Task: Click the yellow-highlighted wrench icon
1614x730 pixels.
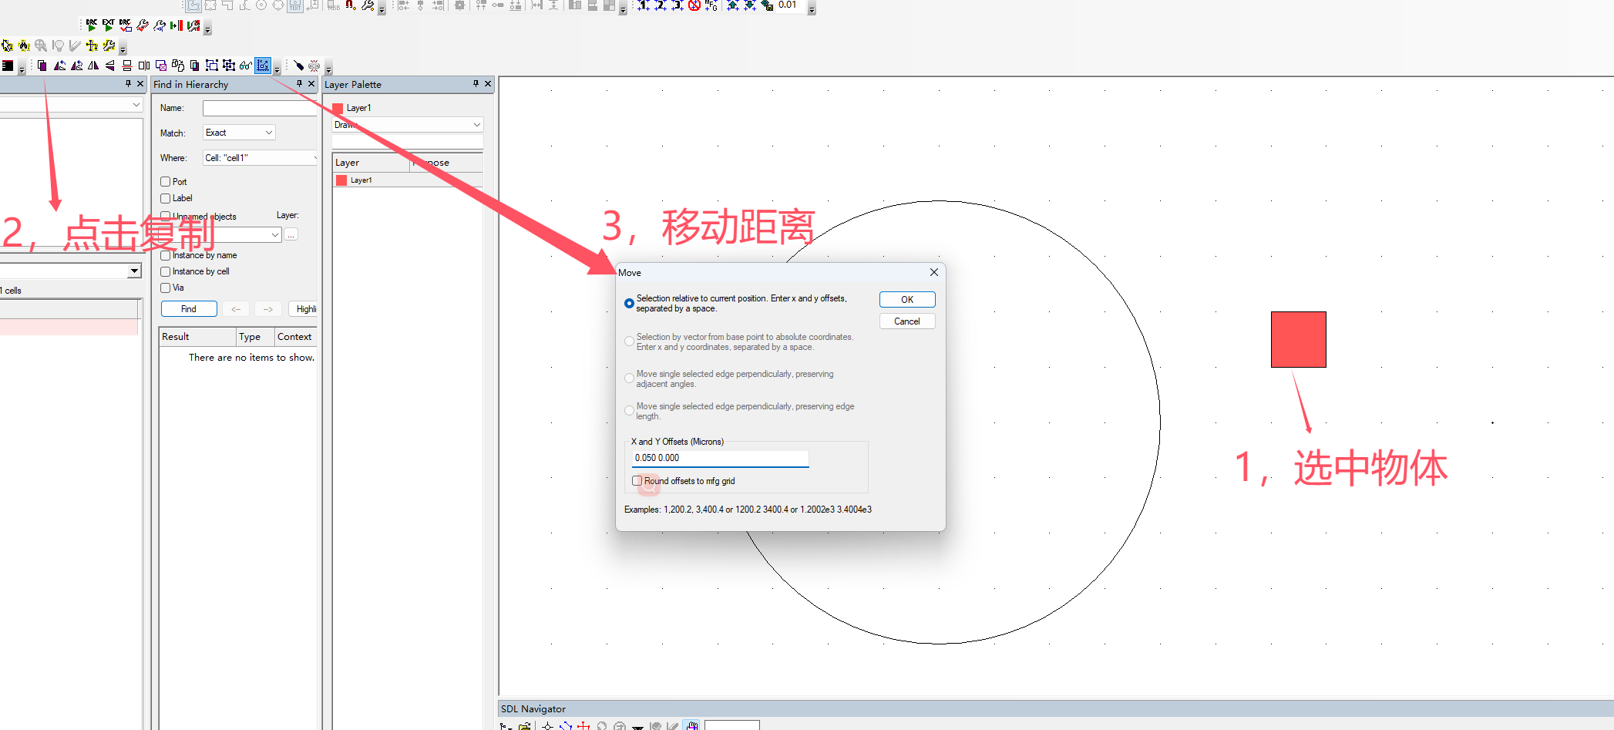Action: pos(109,45)
